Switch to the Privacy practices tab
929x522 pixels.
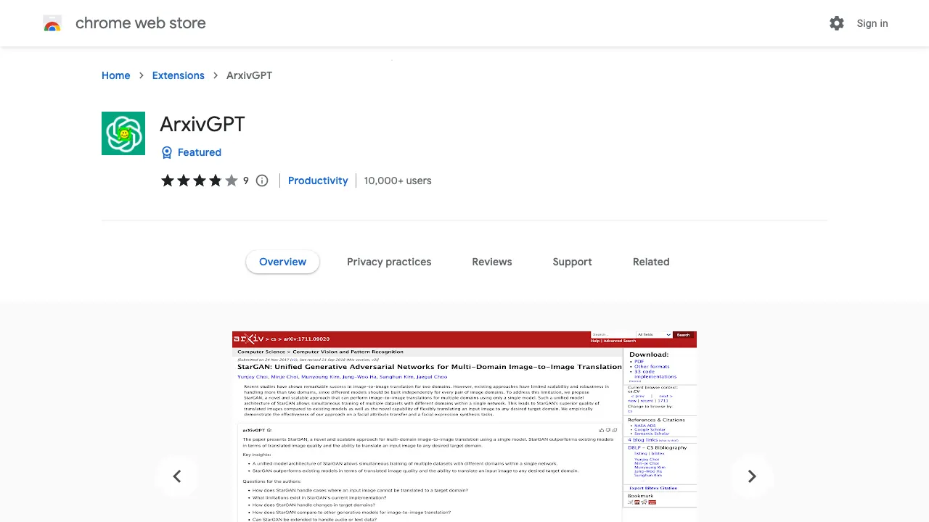[x=389, y=262]
